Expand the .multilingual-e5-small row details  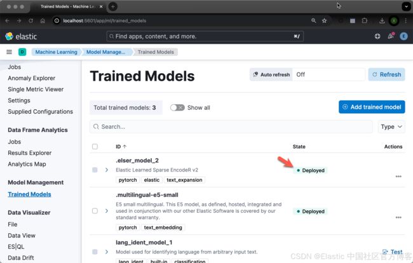106,211
